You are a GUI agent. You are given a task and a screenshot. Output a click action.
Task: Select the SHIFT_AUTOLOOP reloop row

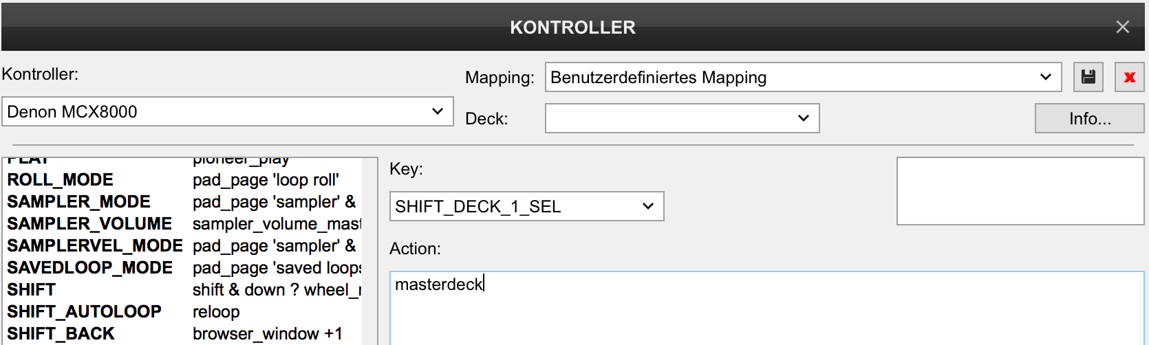(x=184, y=312)
